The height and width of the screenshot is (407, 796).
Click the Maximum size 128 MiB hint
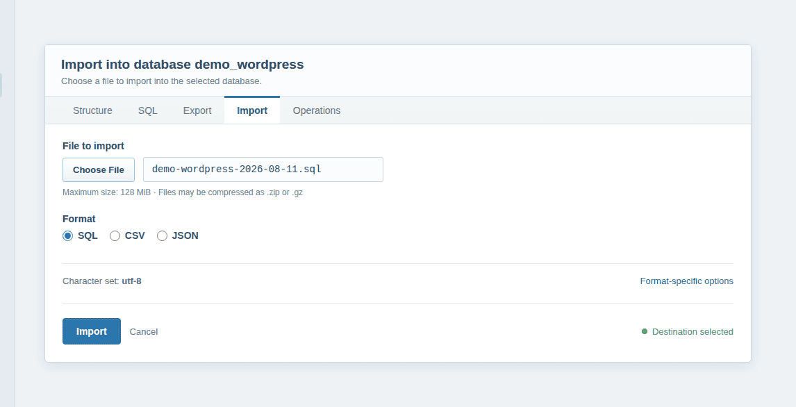pyautogui.click(x=183, y=192)
